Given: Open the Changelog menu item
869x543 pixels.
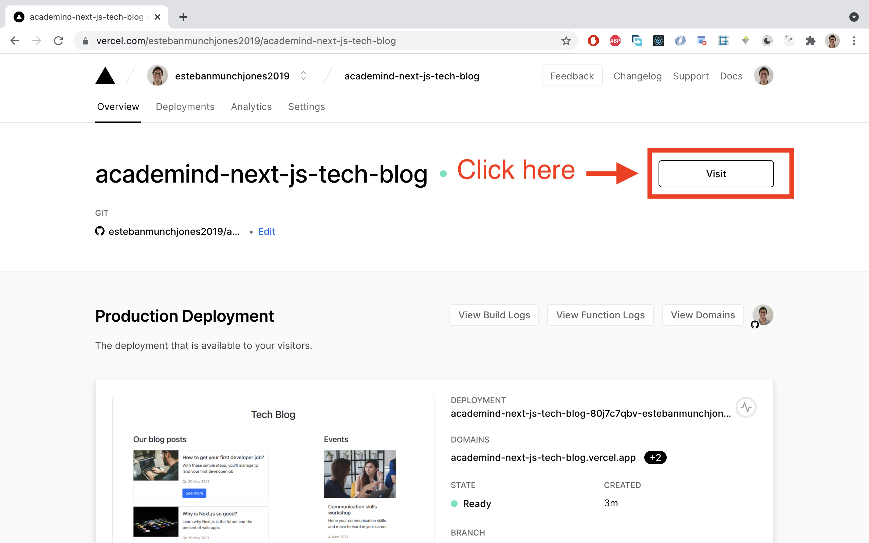Looking at the screenshot, I should tap(637, 76).
